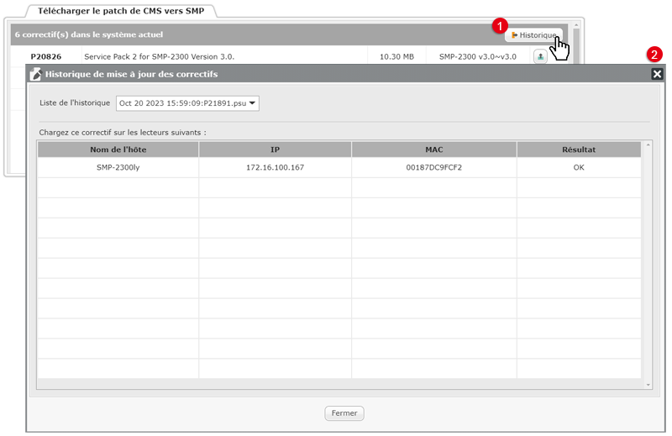Click the MAC address 00187DC9FCF2
Image resolution: width=672 pixels, height=436 pixels.
click(433, 168)
